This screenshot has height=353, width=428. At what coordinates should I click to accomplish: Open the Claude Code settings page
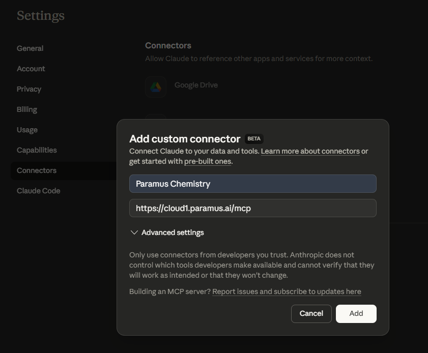pos(38,191)
